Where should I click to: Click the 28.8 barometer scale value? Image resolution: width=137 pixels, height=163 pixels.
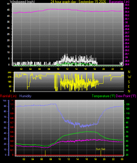click(127, 64)
